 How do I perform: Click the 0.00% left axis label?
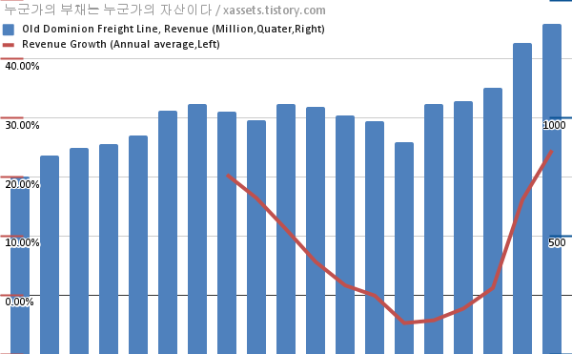[19, 302]
